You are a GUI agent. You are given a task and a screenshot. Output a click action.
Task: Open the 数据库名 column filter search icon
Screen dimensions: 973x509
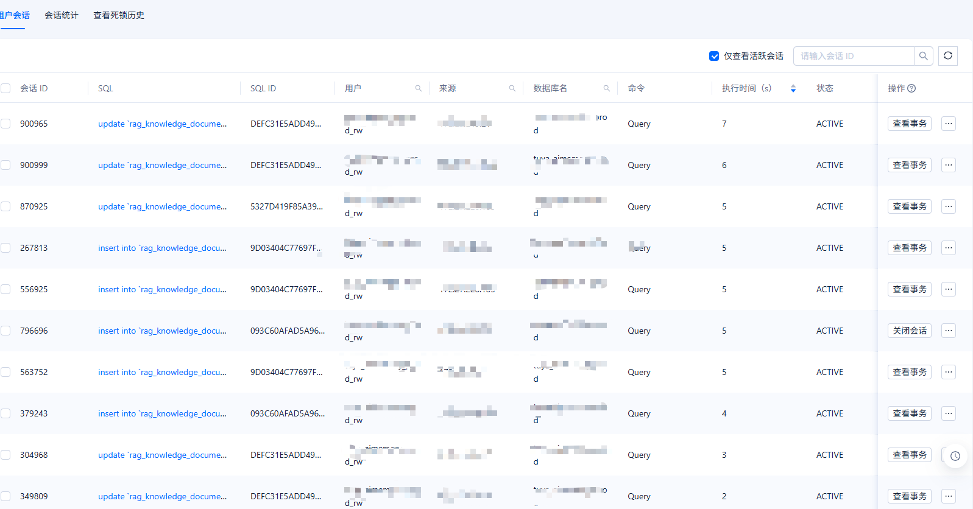click(x=607, y=88)
